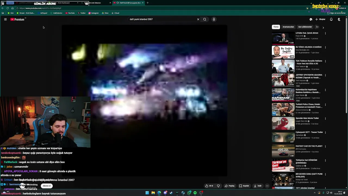
Task: Open options for Türk Telekom Ronaldo video
Action: (x=325, y=61)
